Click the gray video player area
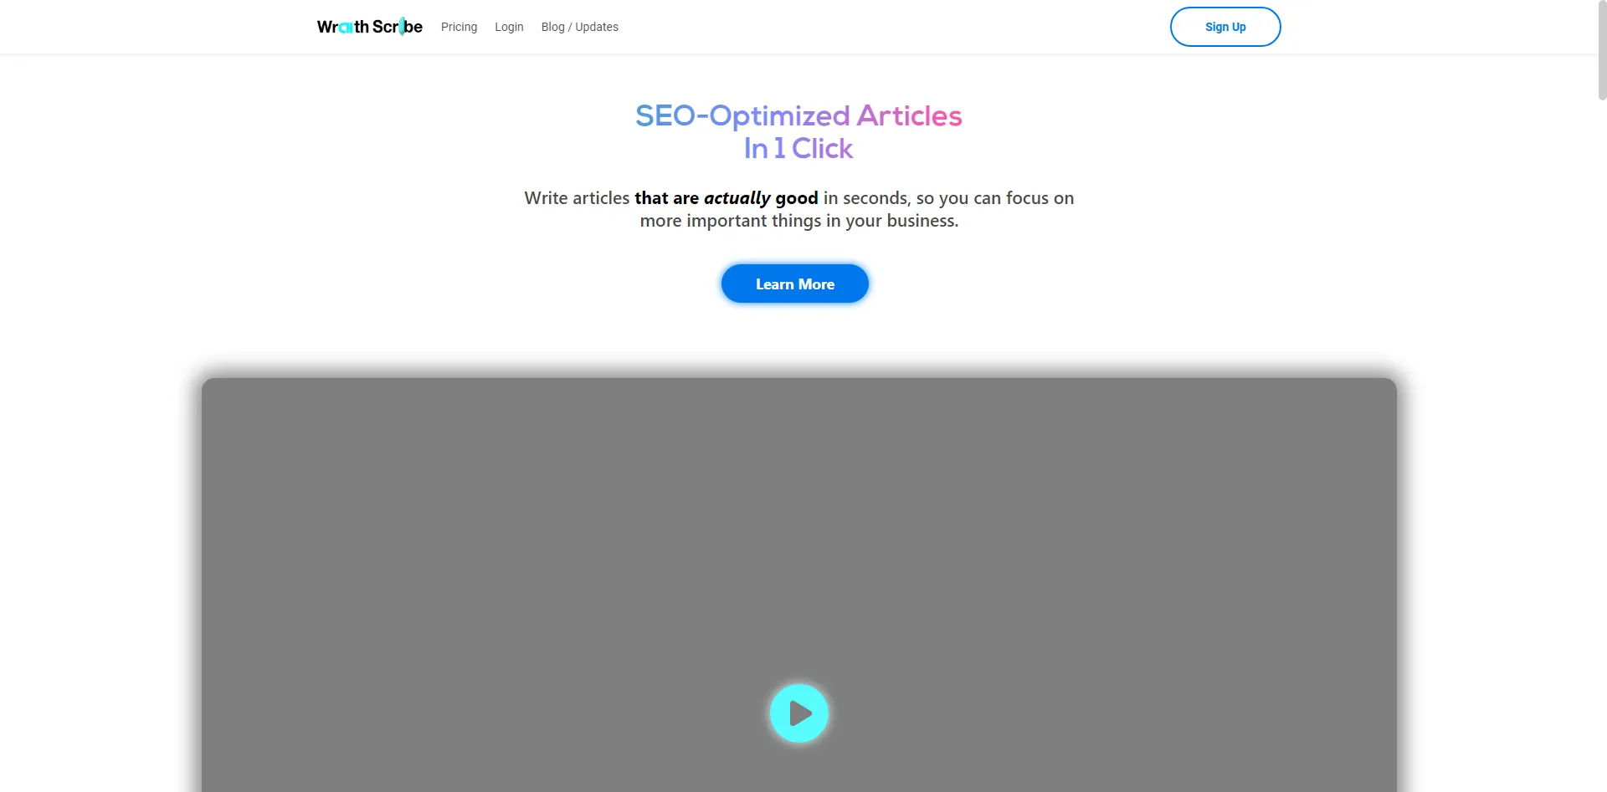The height and width of the screenshot is (792, 1607). [799, 544]
